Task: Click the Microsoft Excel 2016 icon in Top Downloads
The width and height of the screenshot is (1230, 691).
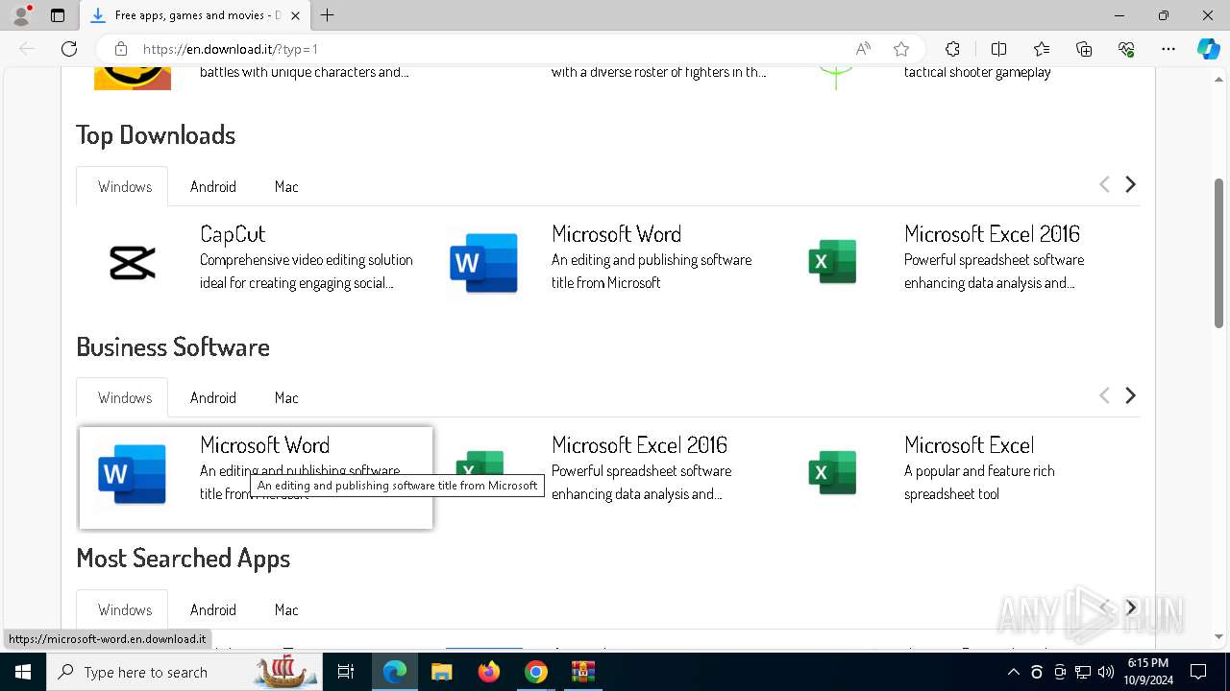Action: click(832, 262)
